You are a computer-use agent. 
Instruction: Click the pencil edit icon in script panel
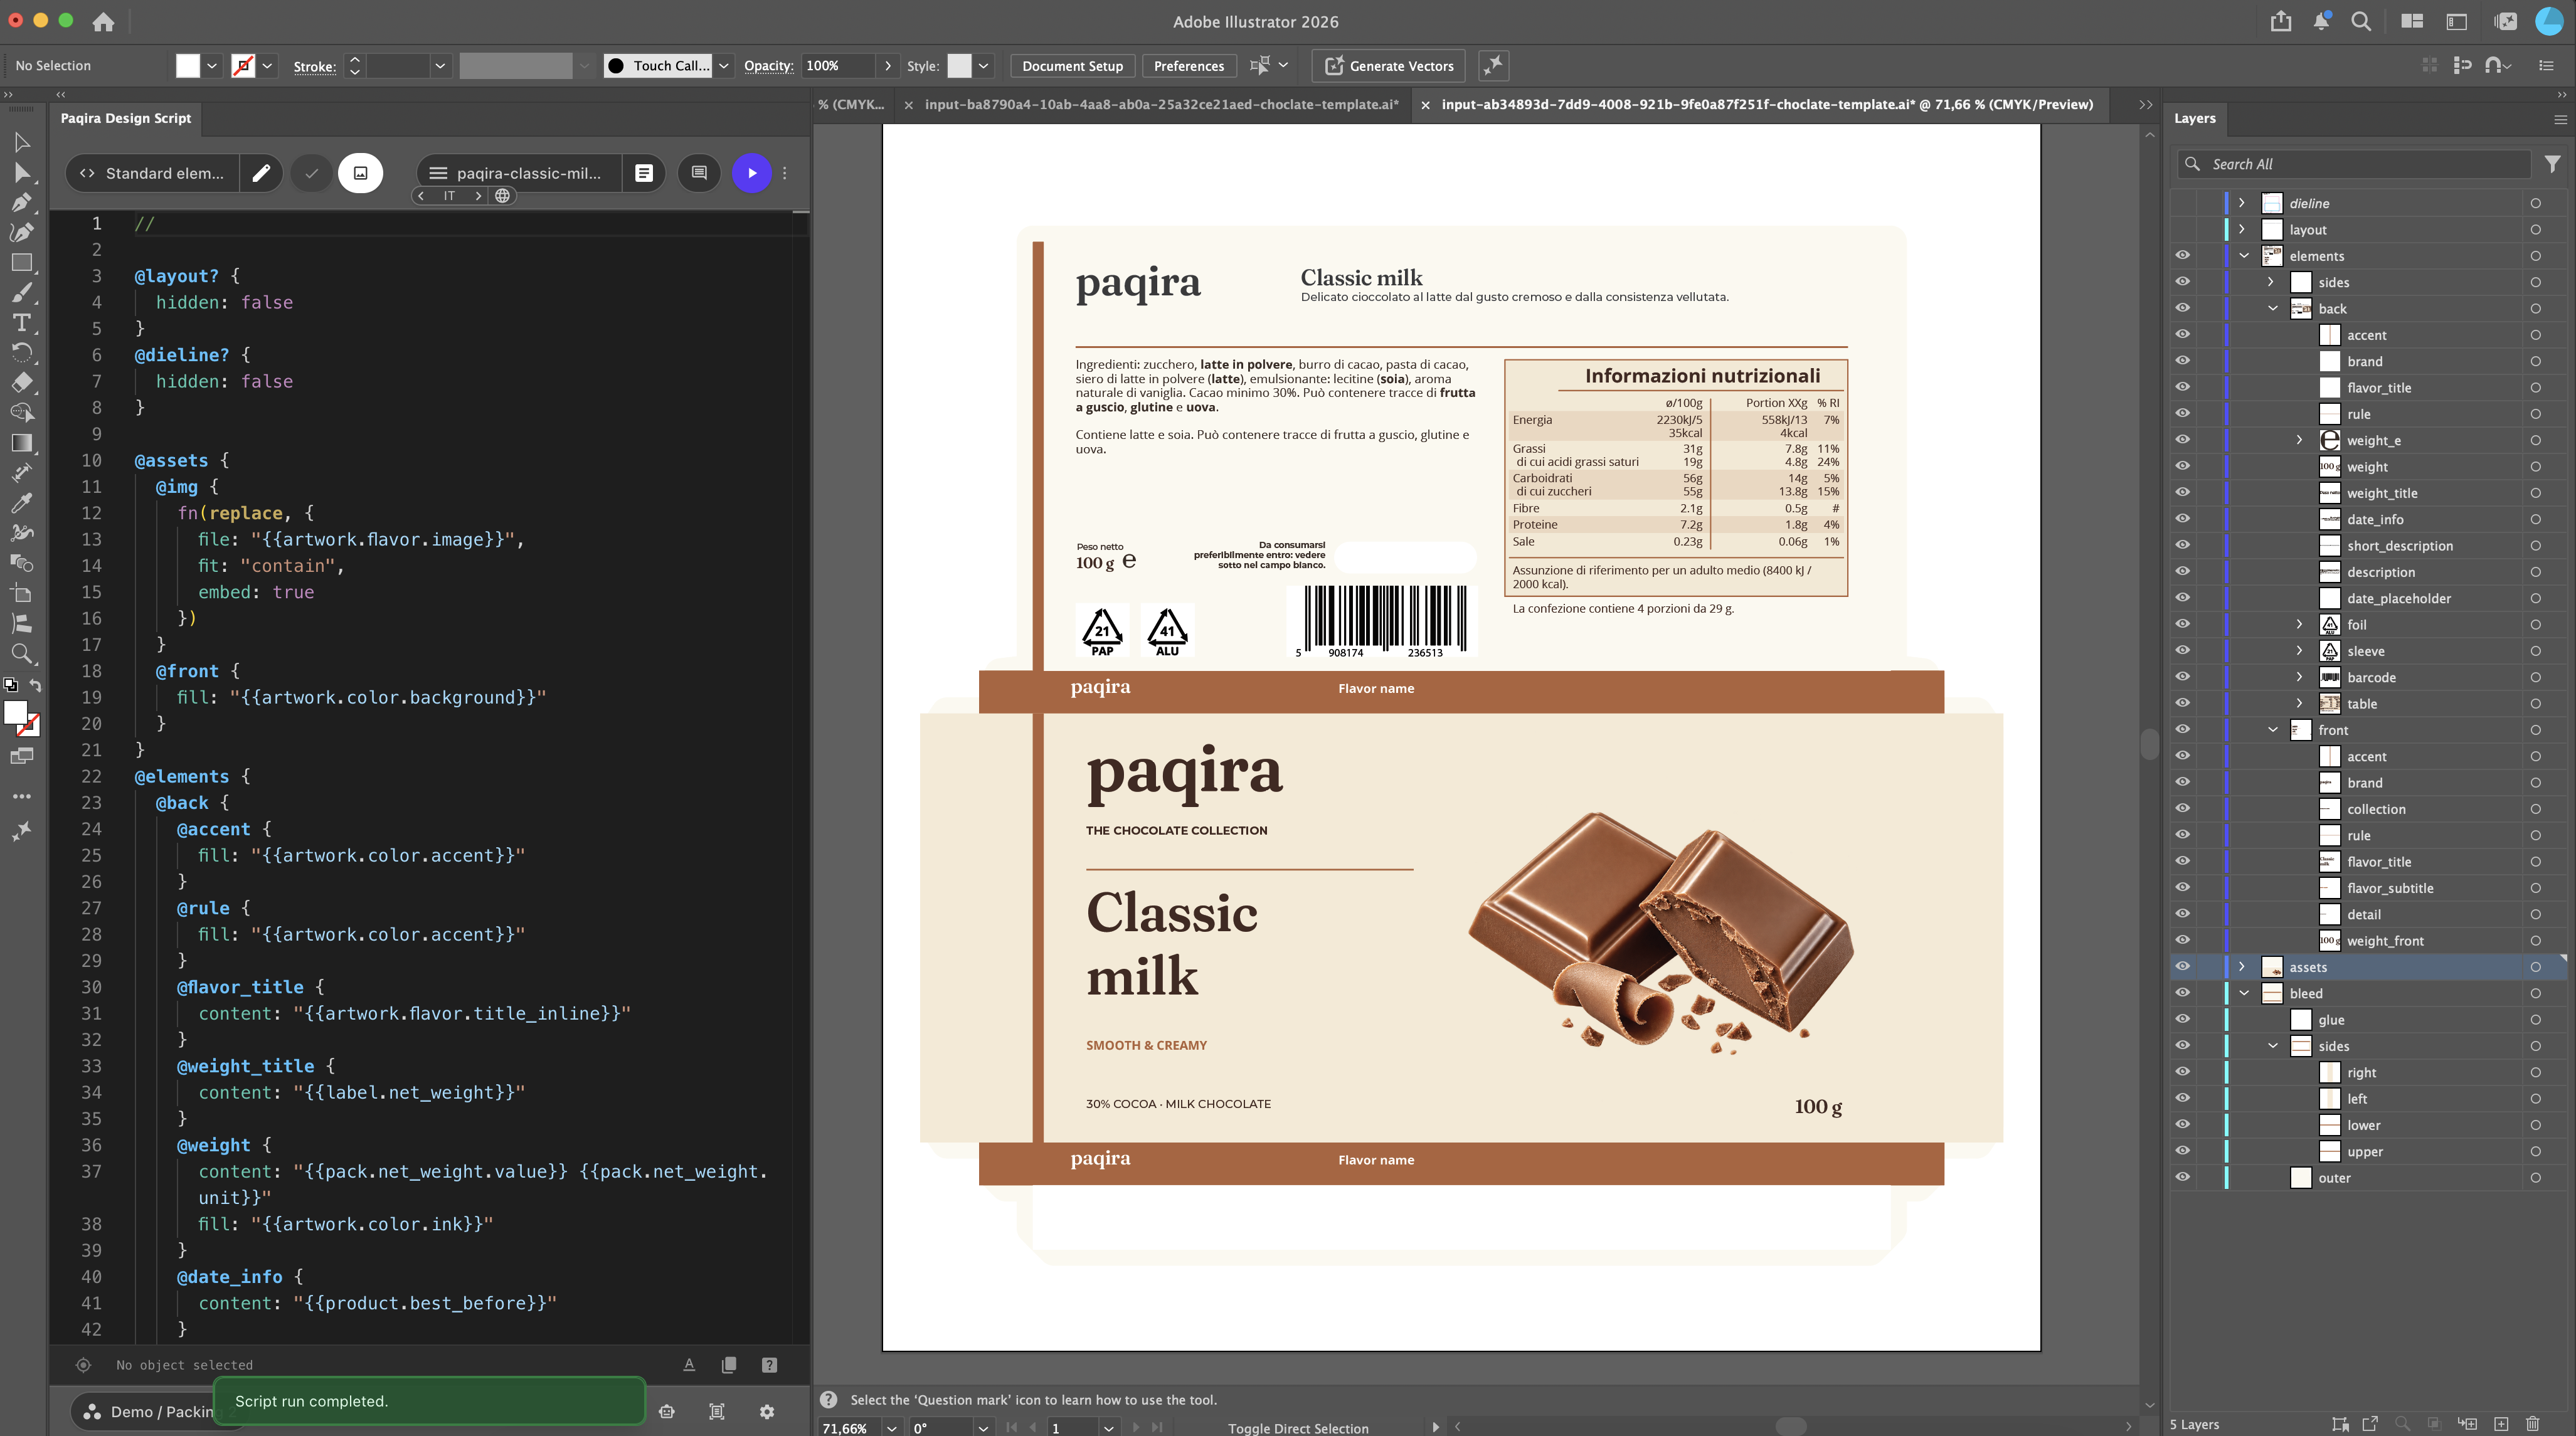[x=261, y=173]
